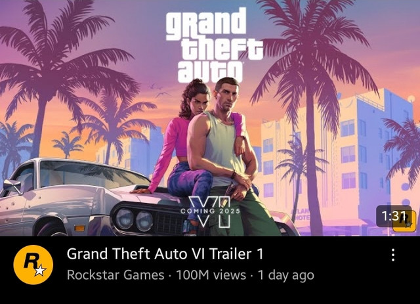Click the VI roman numeral emblem

pos(210,212)
